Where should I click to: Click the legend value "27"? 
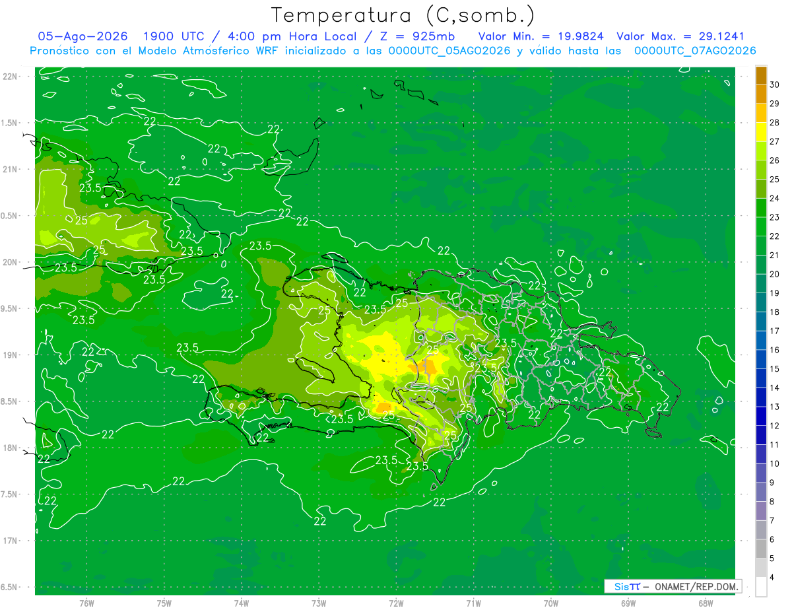pyautogui.click(x=774, y=141)
